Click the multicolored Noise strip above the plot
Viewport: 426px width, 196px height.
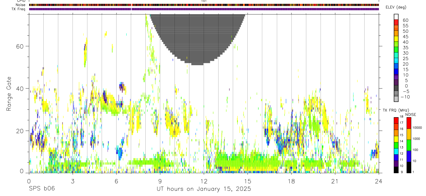pos(204,5)
